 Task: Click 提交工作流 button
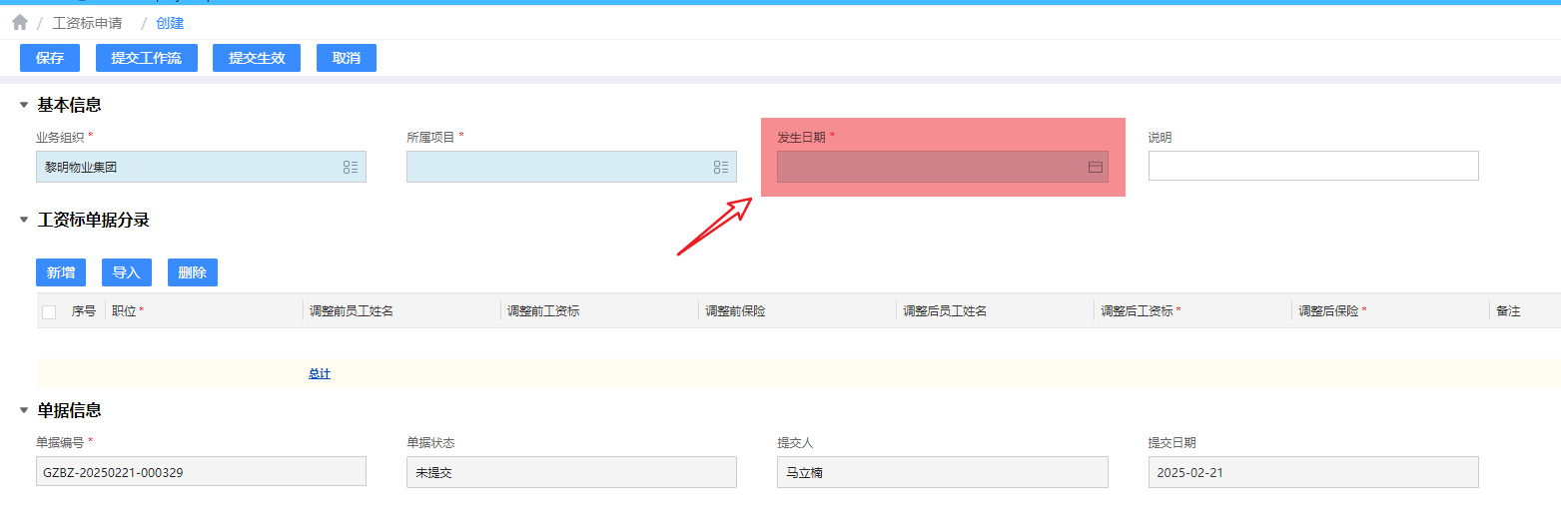coord(147,58)
